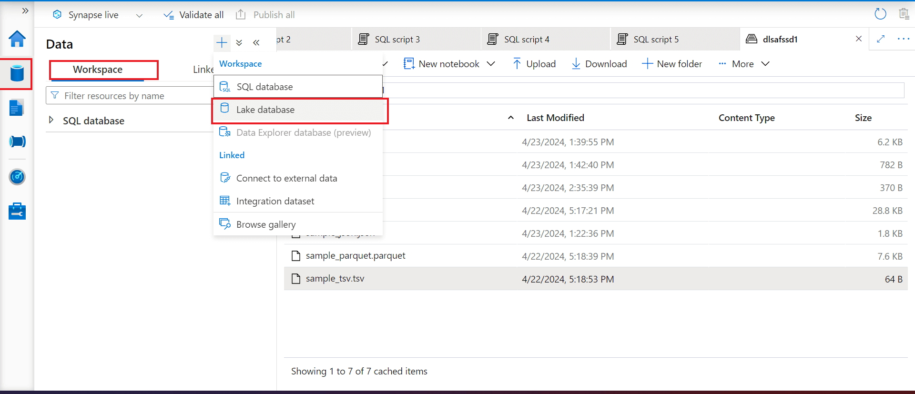Image resolution: width=915 pixels, height=394 pixels.
Task: Switch to the SQL script 4 tab
Action: [x=527, y=40]
